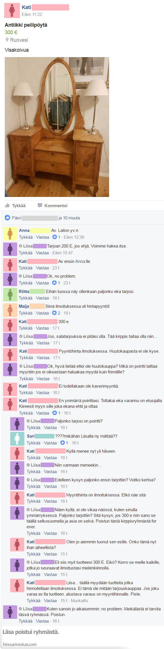Open the antique dressing table photo

coord(57,127)
